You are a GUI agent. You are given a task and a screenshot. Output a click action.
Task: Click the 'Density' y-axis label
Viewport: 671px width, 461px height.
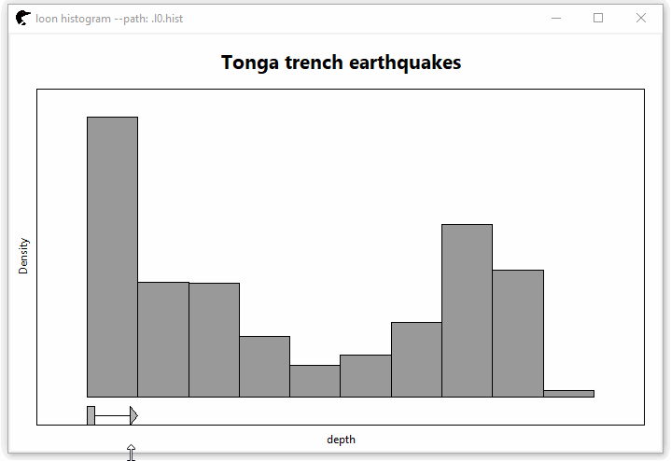[x=24, y=256]
